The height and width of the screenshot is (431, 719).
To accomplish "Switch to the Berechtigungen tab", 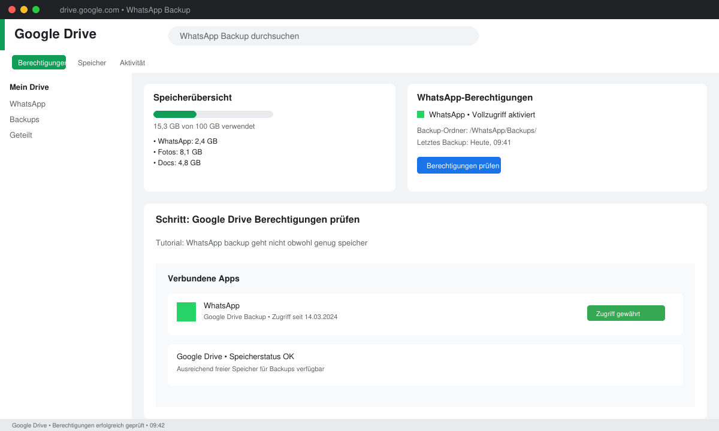I will tap(39, 62).
